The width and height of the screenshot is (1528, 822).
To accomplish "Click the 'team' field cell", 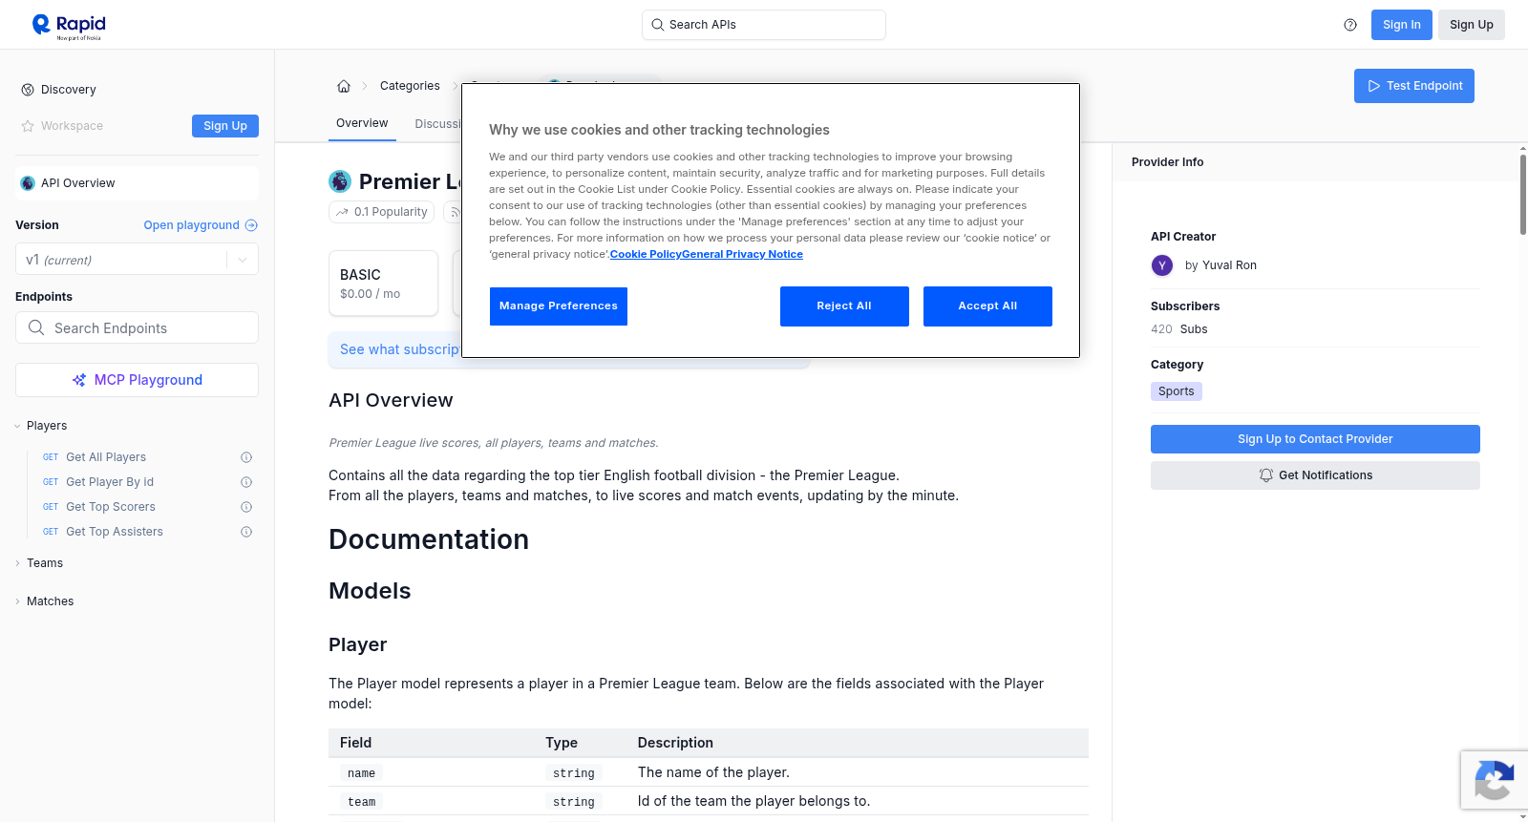I will [x=361, y=802].
